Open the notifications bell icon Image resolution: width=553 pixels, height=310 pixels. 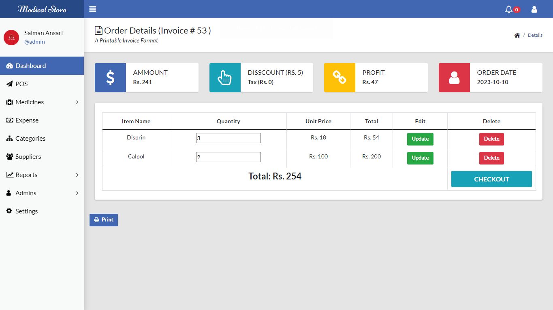509,9
